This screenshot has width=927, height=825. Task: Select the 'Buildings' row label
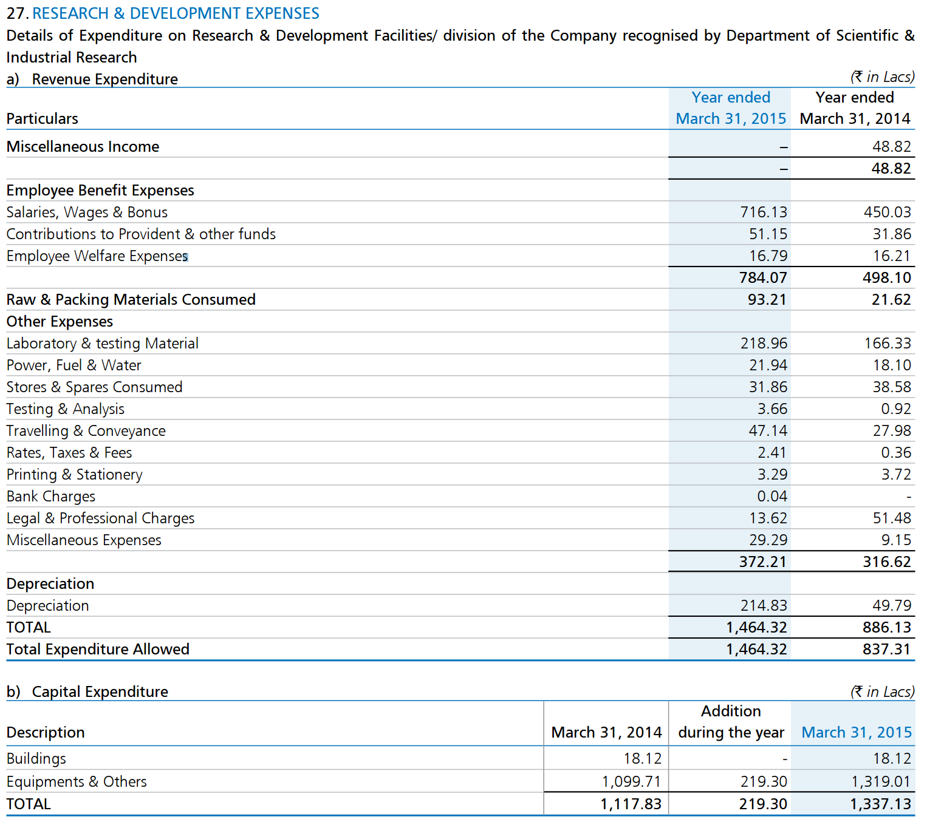point(36,758)
